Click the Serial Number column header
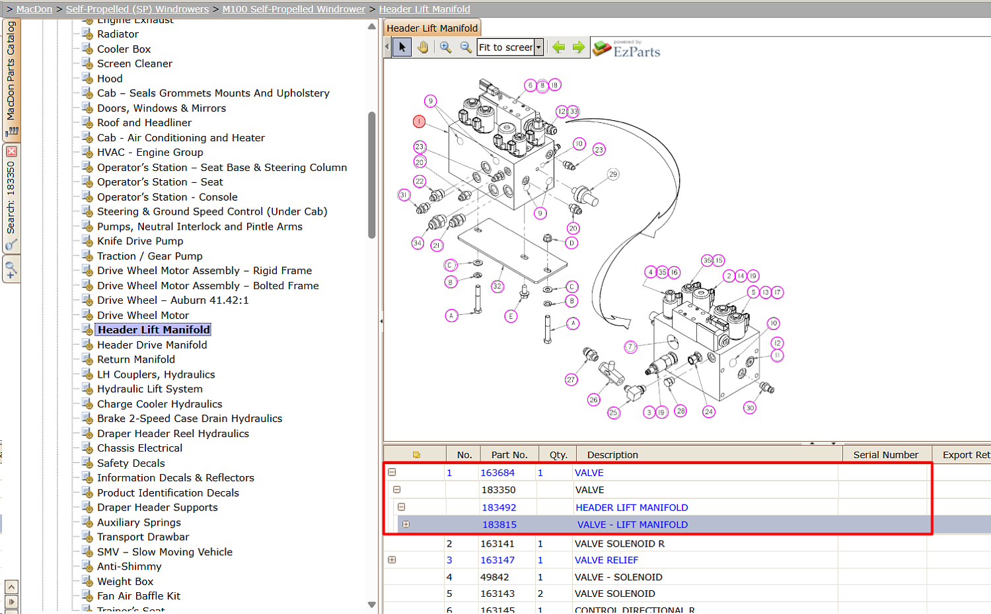Image resolution: width=991 pixels, height=614 pixels. click(x=886, y=455)
